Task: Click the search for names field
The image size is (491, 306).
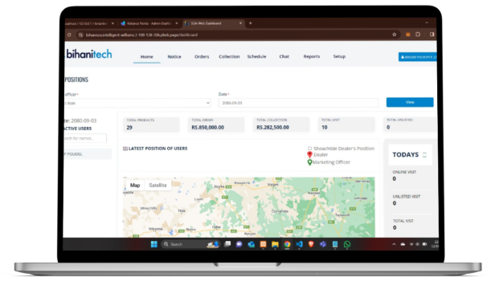Action: click(85, 138)
